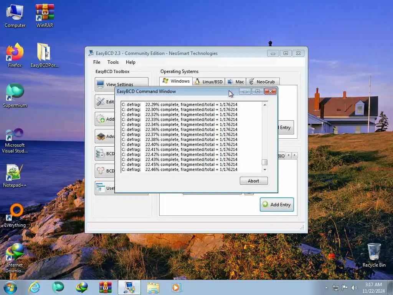This screenshot has width=393, height=295.
Task: Open Windows Explorer from the taskbar
Action: coord(153,287)
